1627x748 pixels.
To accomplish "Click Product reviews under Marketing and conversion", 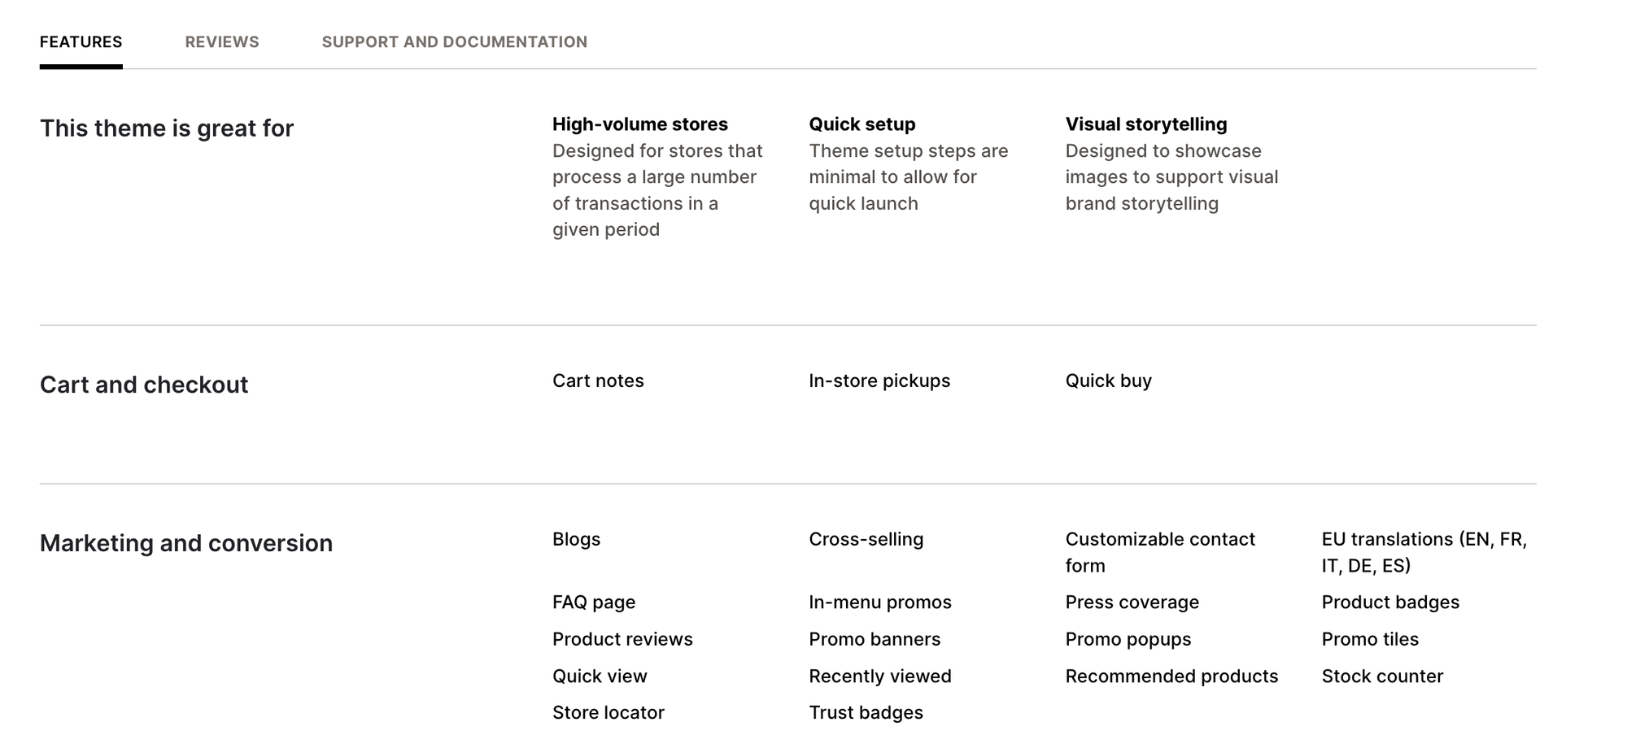I will coord(622,639).
